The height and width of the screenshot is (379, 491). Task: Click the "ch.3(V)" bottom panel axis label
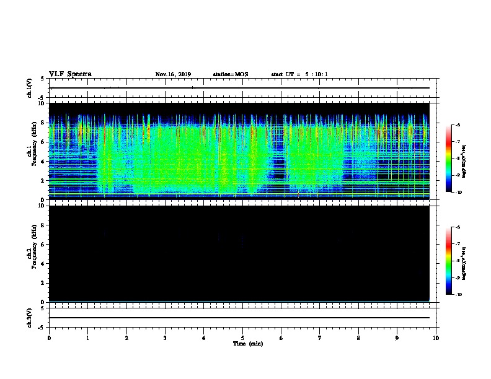pos(30,318)
